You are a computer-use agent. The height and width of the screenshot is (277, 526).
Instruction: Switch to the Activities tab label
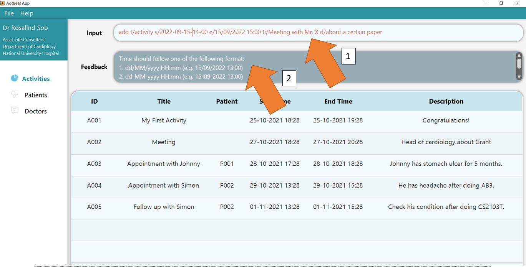pos(36,79)
